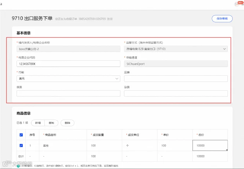Select the 成交单位 cell showing 个
244x169 pixels.
[x=139, y=146]
